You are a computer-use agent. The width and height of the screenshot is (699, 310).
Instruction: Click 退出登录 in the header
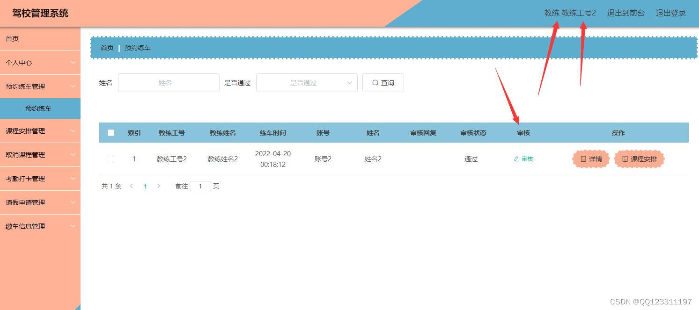[x=670, y=13]
